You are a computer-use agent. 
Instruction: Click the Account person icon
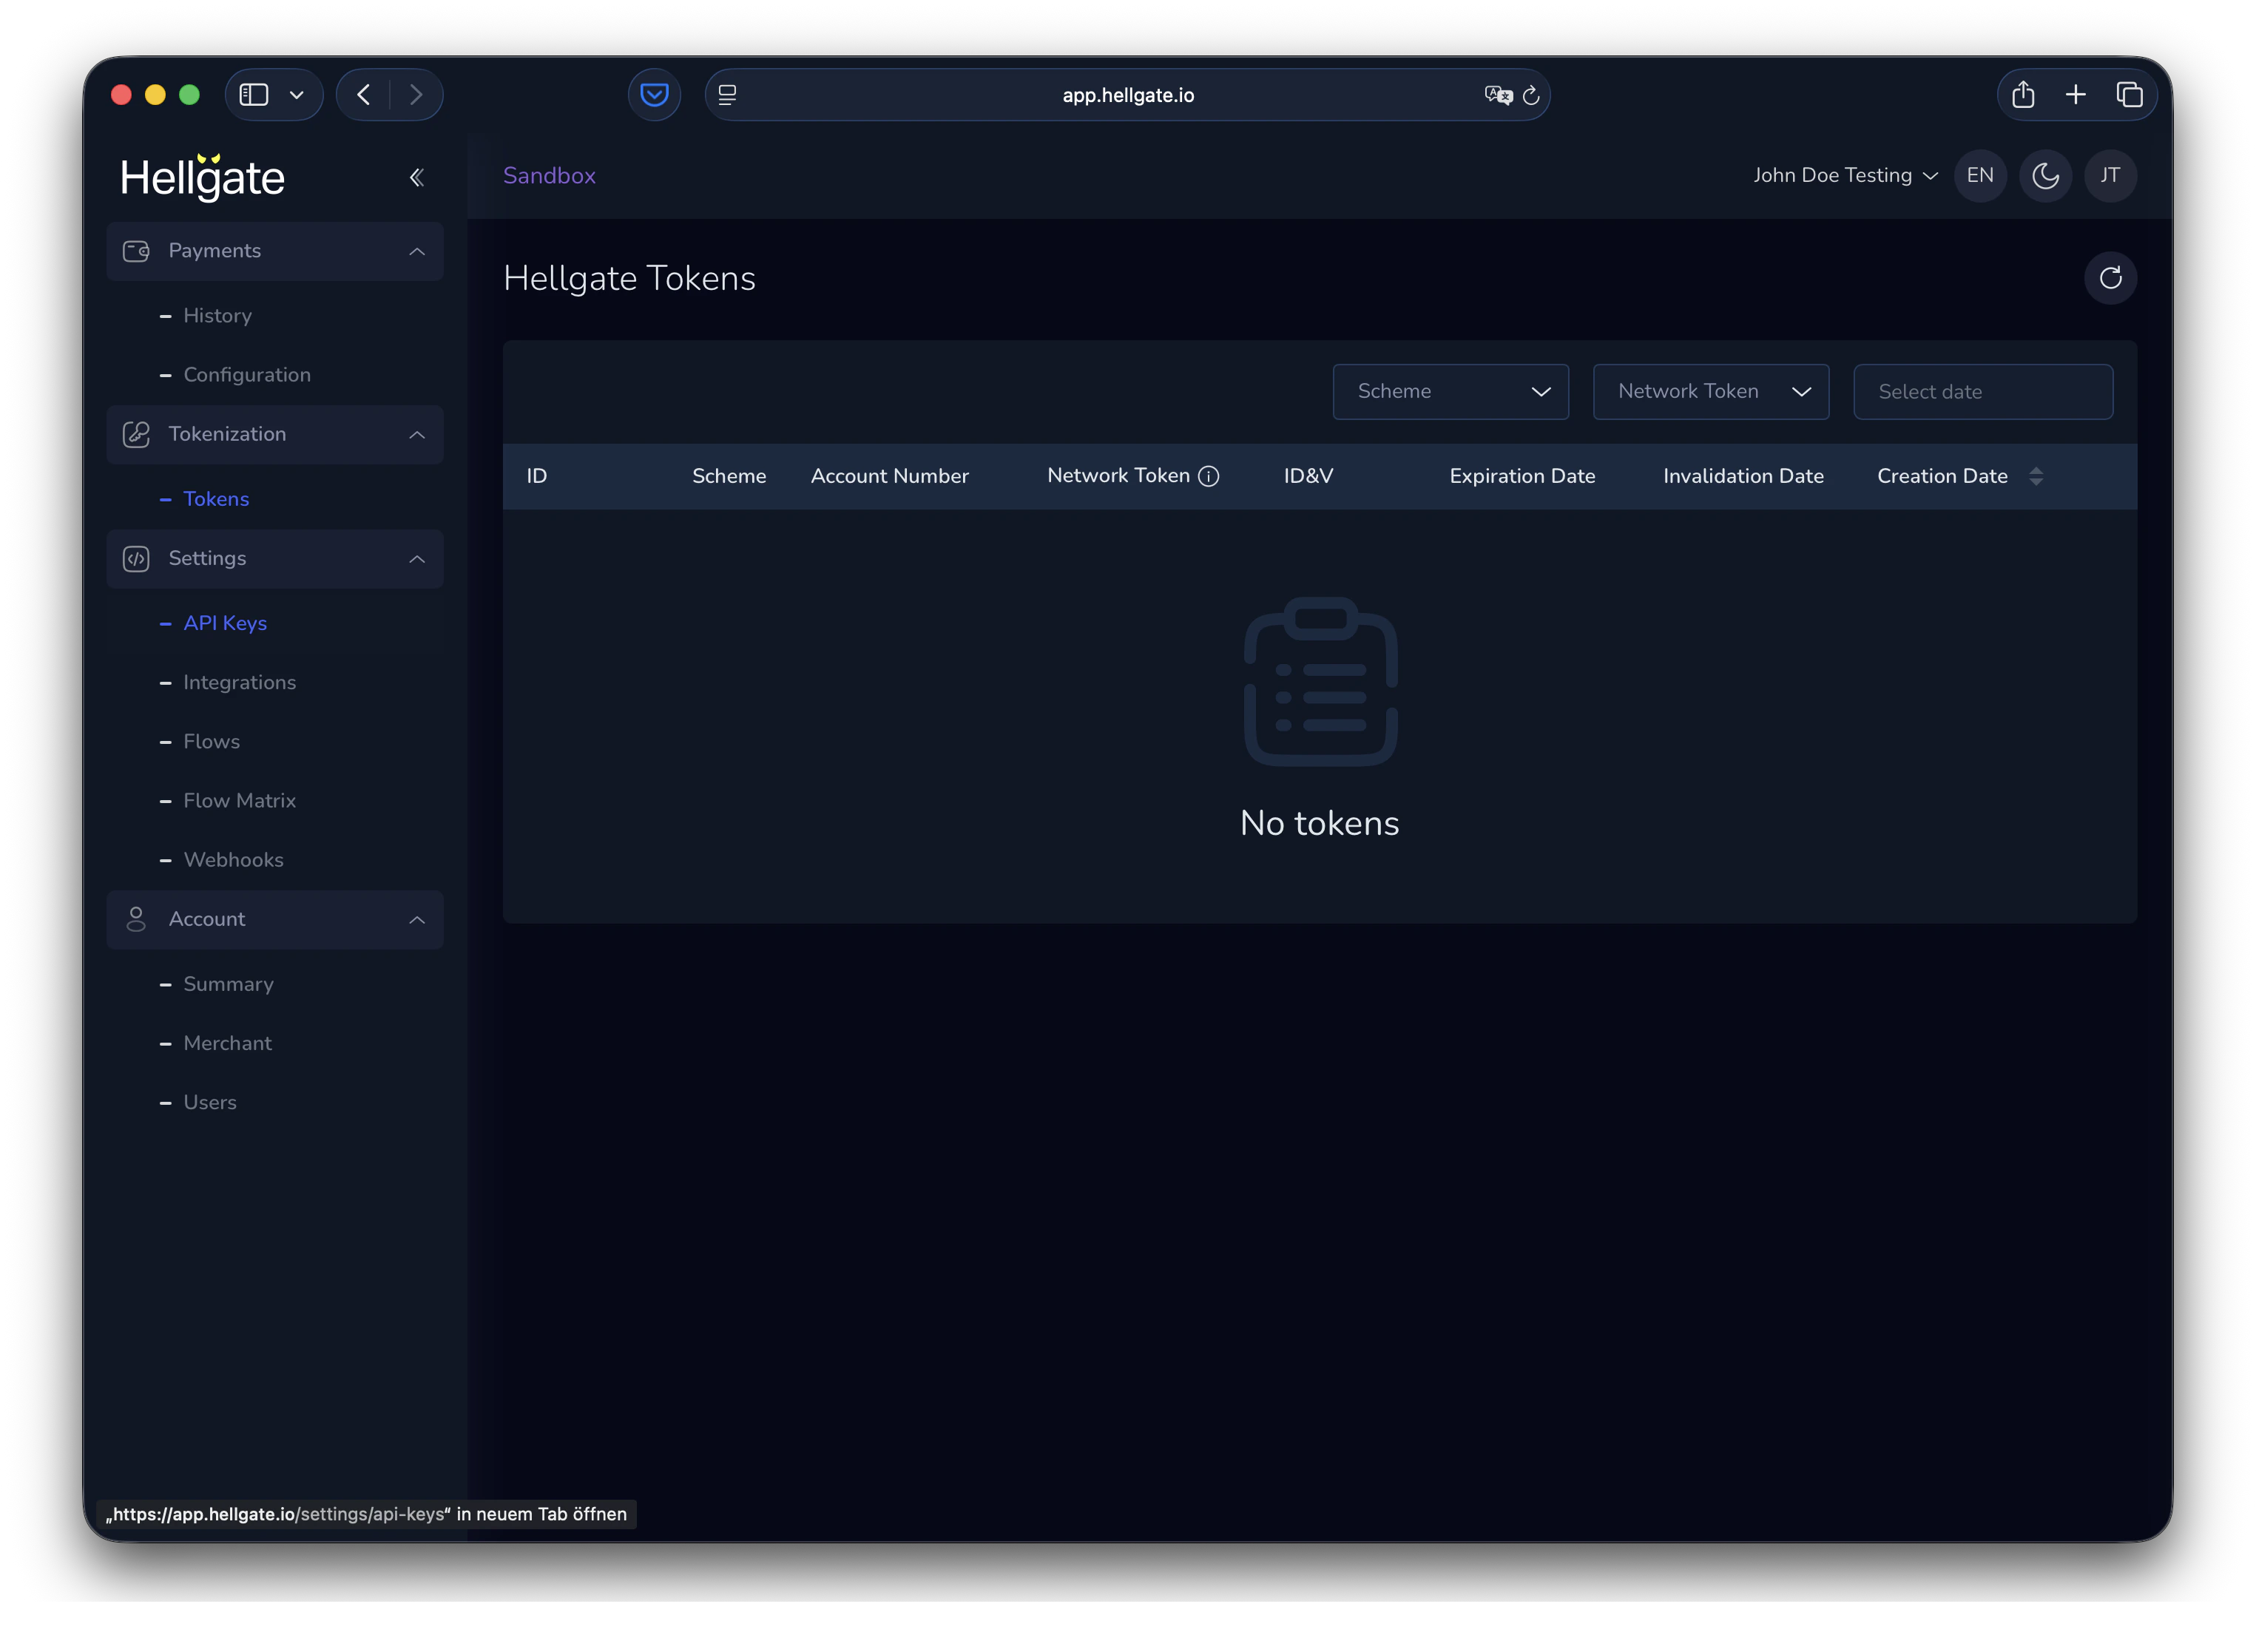pyautogui.click(x=136, y=920)
